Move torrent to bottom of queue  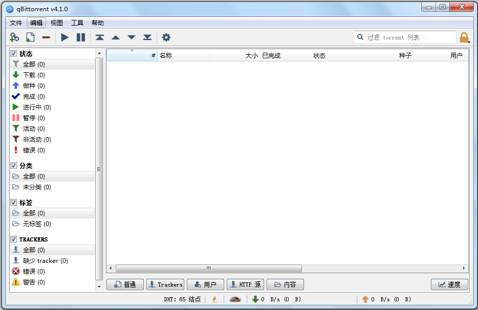pyautogui.click(x=147, y=37)
